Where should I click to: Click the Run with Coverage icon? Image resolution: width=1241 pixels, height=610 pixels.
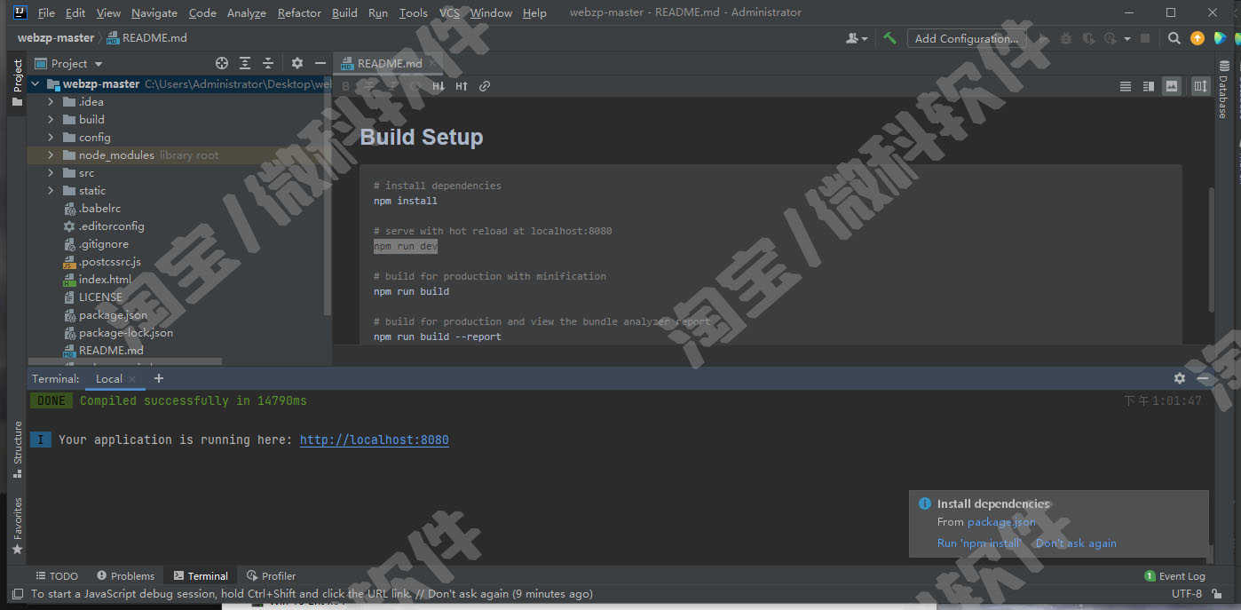pyautogui.click(x=1087, y=38)
